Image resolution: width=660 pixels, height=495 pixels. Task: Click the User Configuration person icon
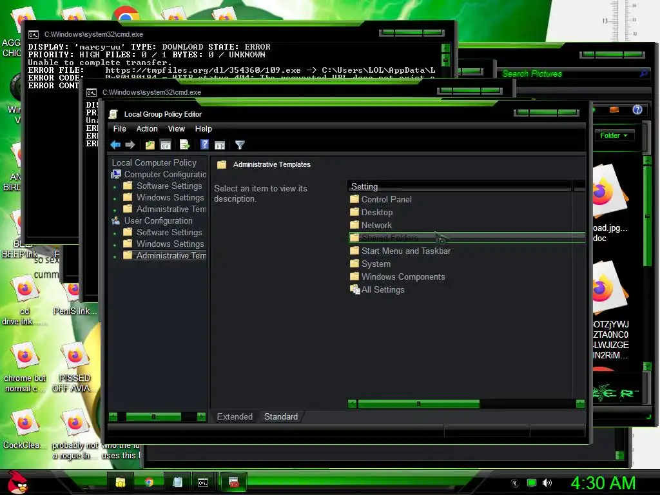point(116,220)
